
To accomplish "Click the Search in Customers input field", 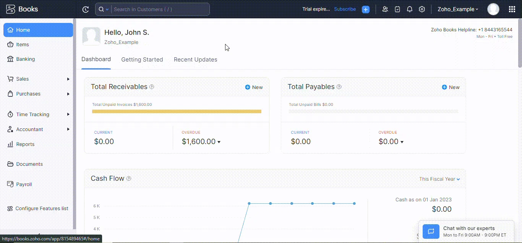I will pyautogui.click(x=160, y=9).
